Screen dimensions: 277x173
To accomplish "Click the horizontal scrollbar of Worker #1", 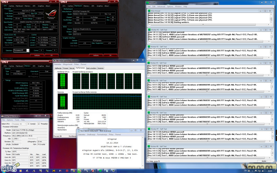I will pos(209,42).
